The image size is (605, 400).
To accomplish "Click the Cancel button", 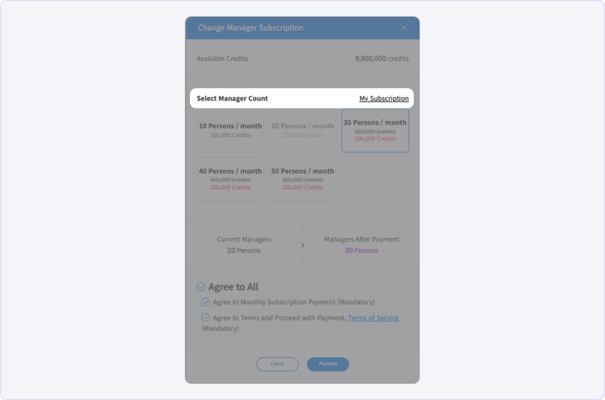I will click(277, 364).
